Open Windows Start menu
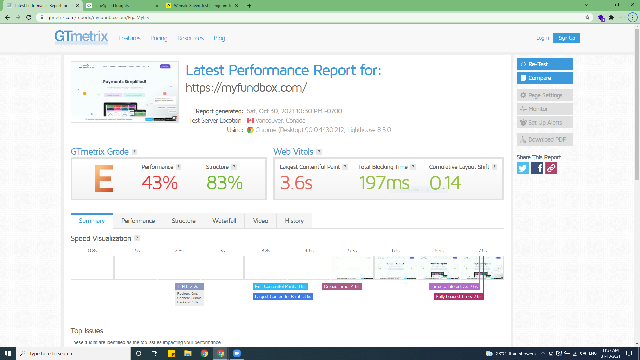This screenshot has height=360, width=640. 8,353
